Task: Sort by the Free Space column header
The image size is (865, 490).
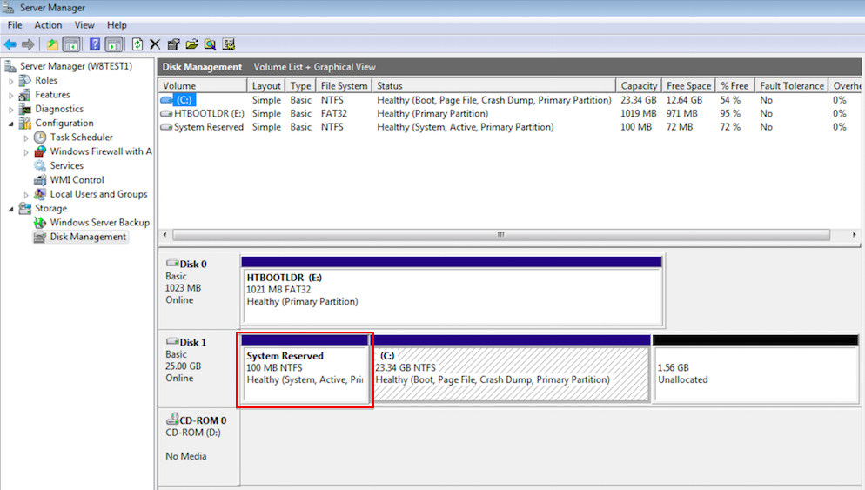Action: point(688,85)
